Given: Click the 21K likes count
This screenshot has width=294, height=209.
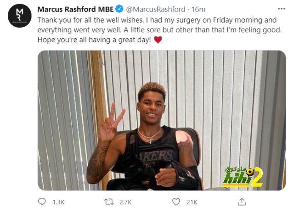Looking at the screenshot, I should [192, 202].
